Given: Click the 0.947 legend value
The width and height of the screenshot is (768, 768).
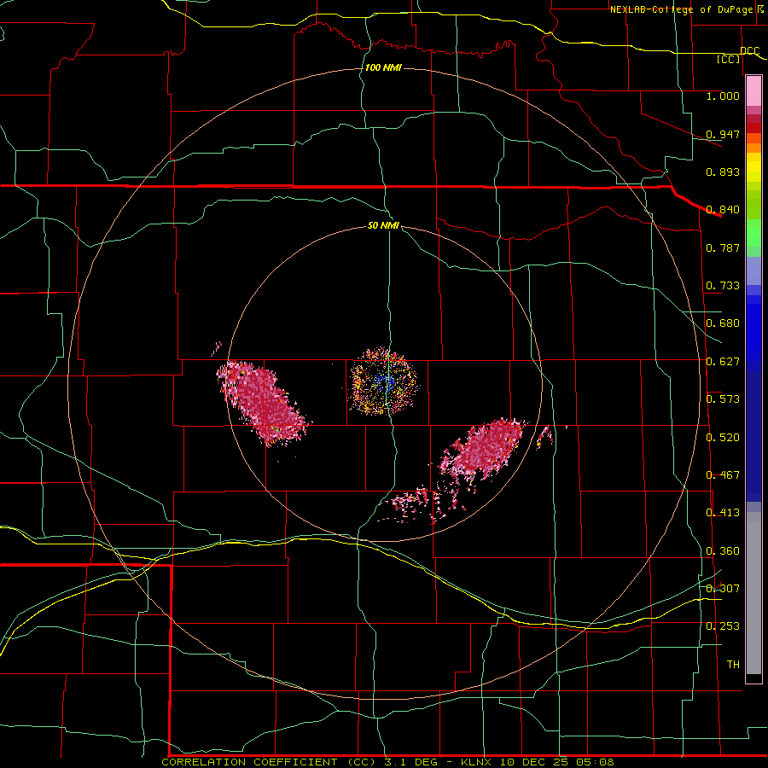Looking at the screenshot, I should (723, 134).
